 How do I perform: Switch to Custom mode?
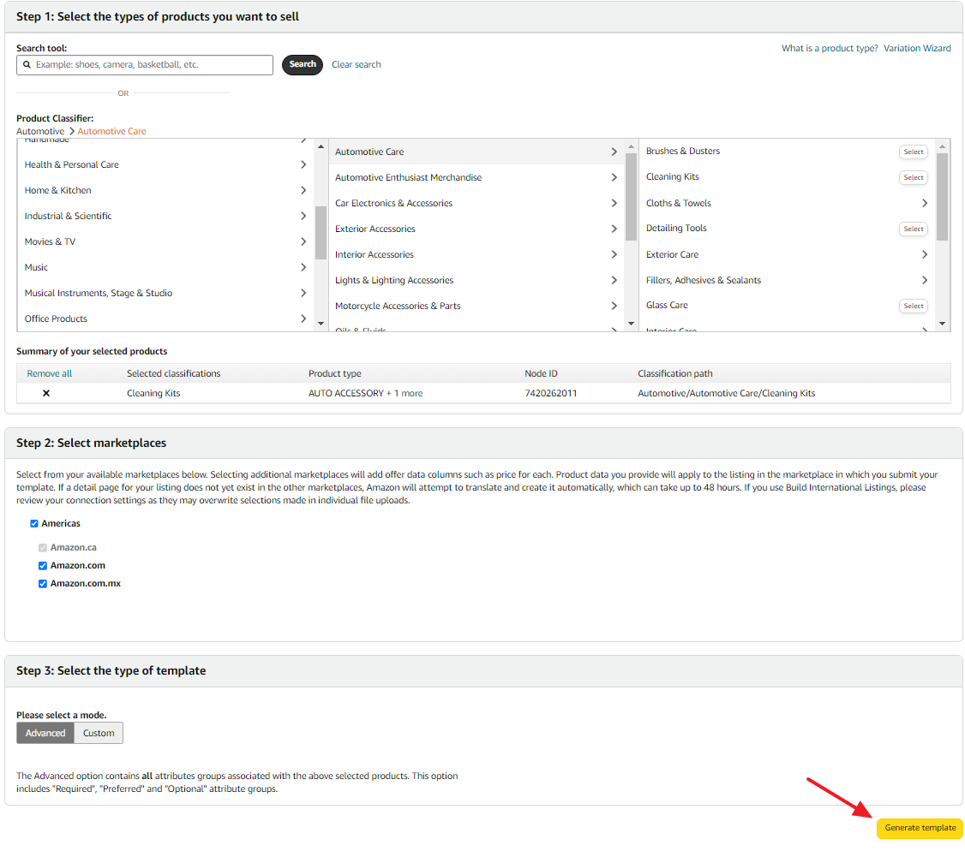coord(98,733)
